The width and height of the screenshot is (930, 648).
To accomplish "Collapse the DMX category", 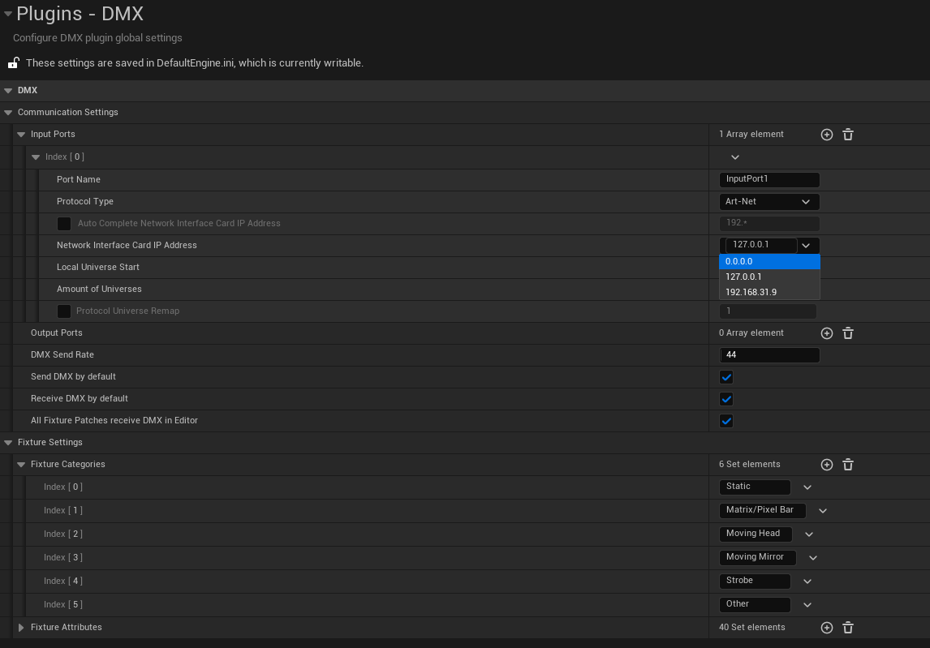I will tap(8, 91).
